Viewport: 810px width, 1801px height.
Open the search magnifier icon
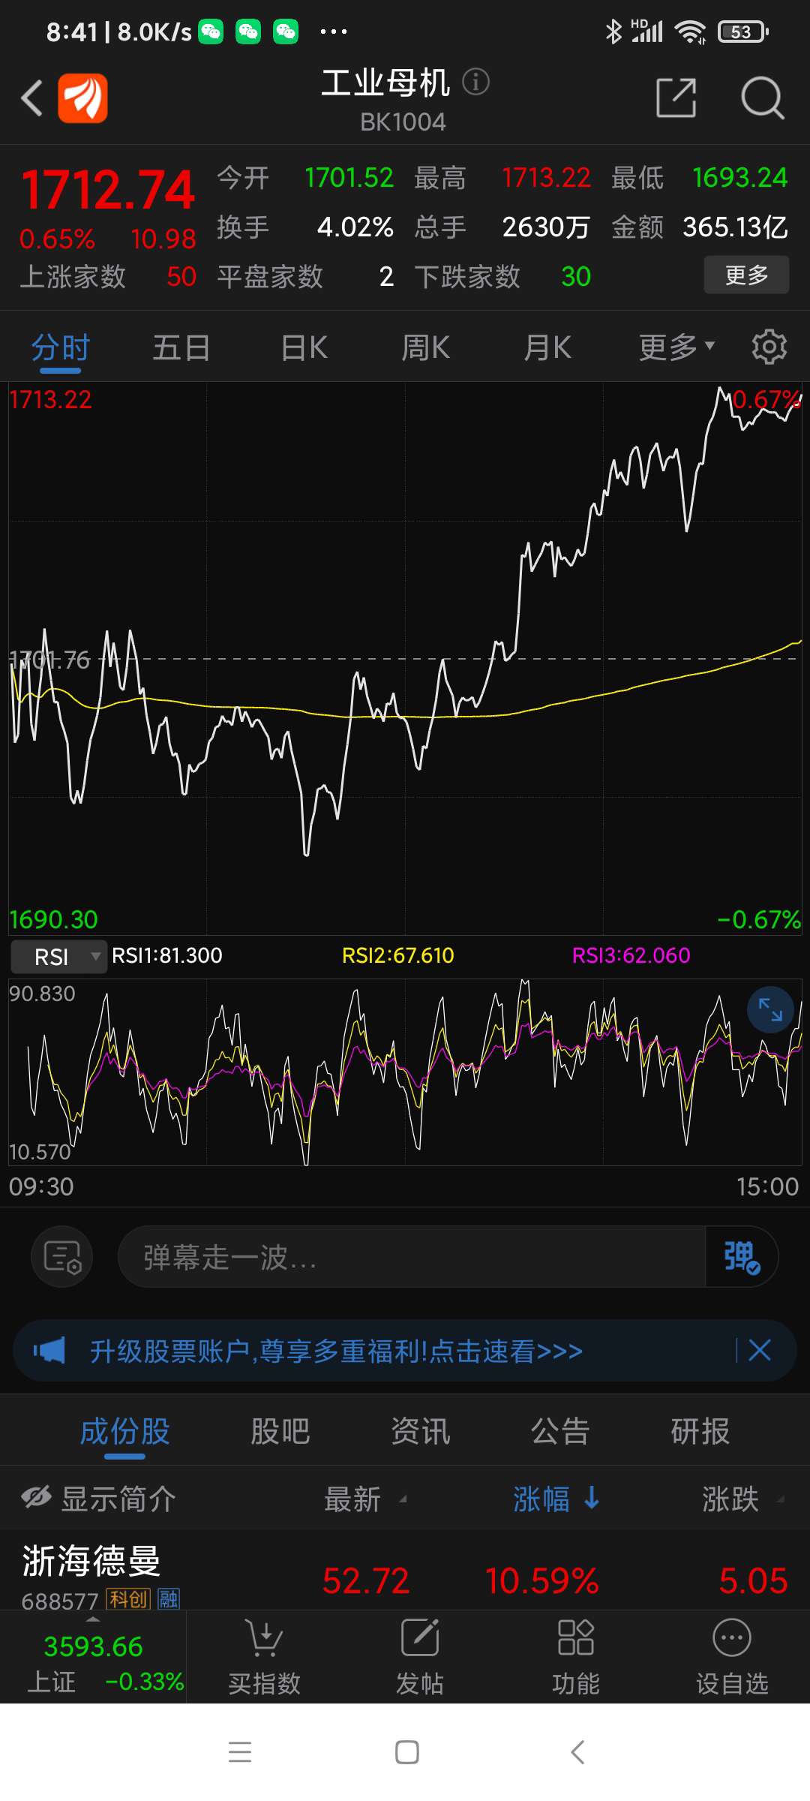tap(762, 98)
